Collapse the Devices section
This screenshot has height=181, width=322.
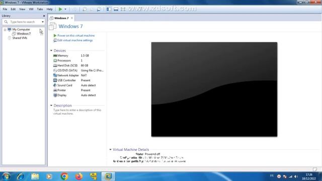point(51,50)
